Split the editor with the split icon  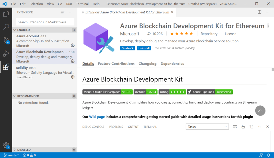point(259,12)
